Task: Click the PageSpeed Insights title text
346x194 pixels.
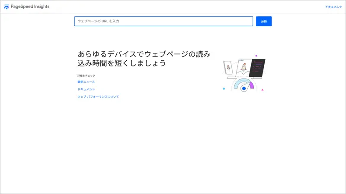Action: [30, 6]
